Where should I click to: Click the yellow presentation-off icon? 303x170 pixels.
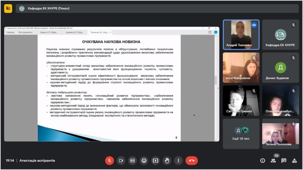click(8, 8)
